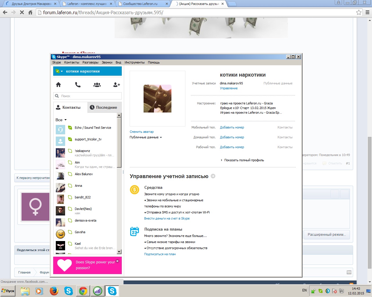Open the Инструменты menu

(135, 62)
